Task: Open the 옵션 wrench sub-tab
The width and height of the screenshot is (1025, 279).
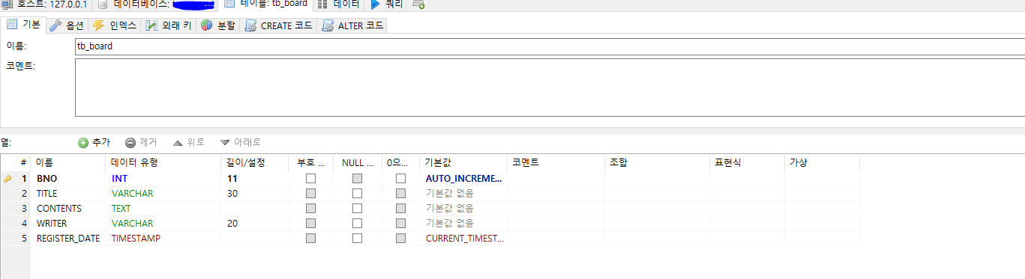Action: [66, 25]
